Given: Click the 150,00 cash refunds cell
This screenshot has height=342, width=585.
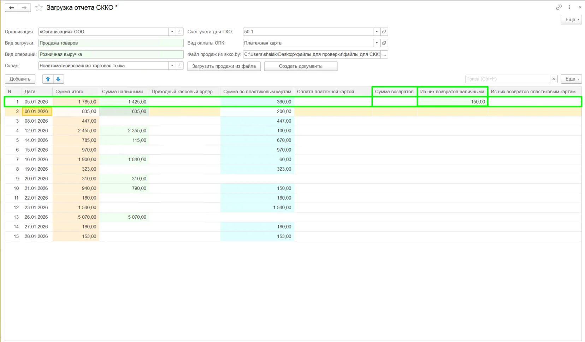Looking at the screenshot, I should 453,102.
